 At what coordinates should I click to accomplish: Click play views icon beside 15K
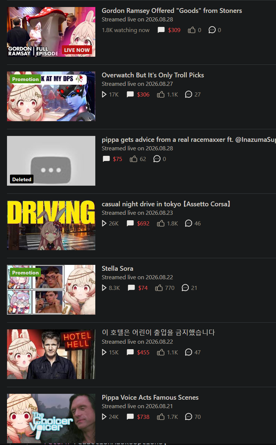104,353
